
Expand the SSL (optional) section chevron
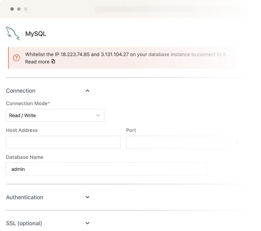click(88, 223)
